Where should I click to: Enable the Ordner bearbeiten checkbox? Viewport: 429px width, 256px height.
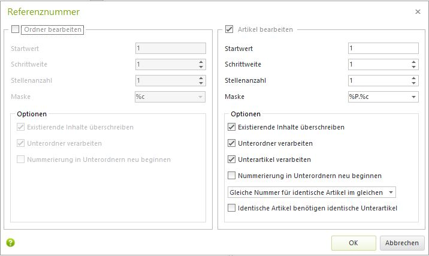16,29
